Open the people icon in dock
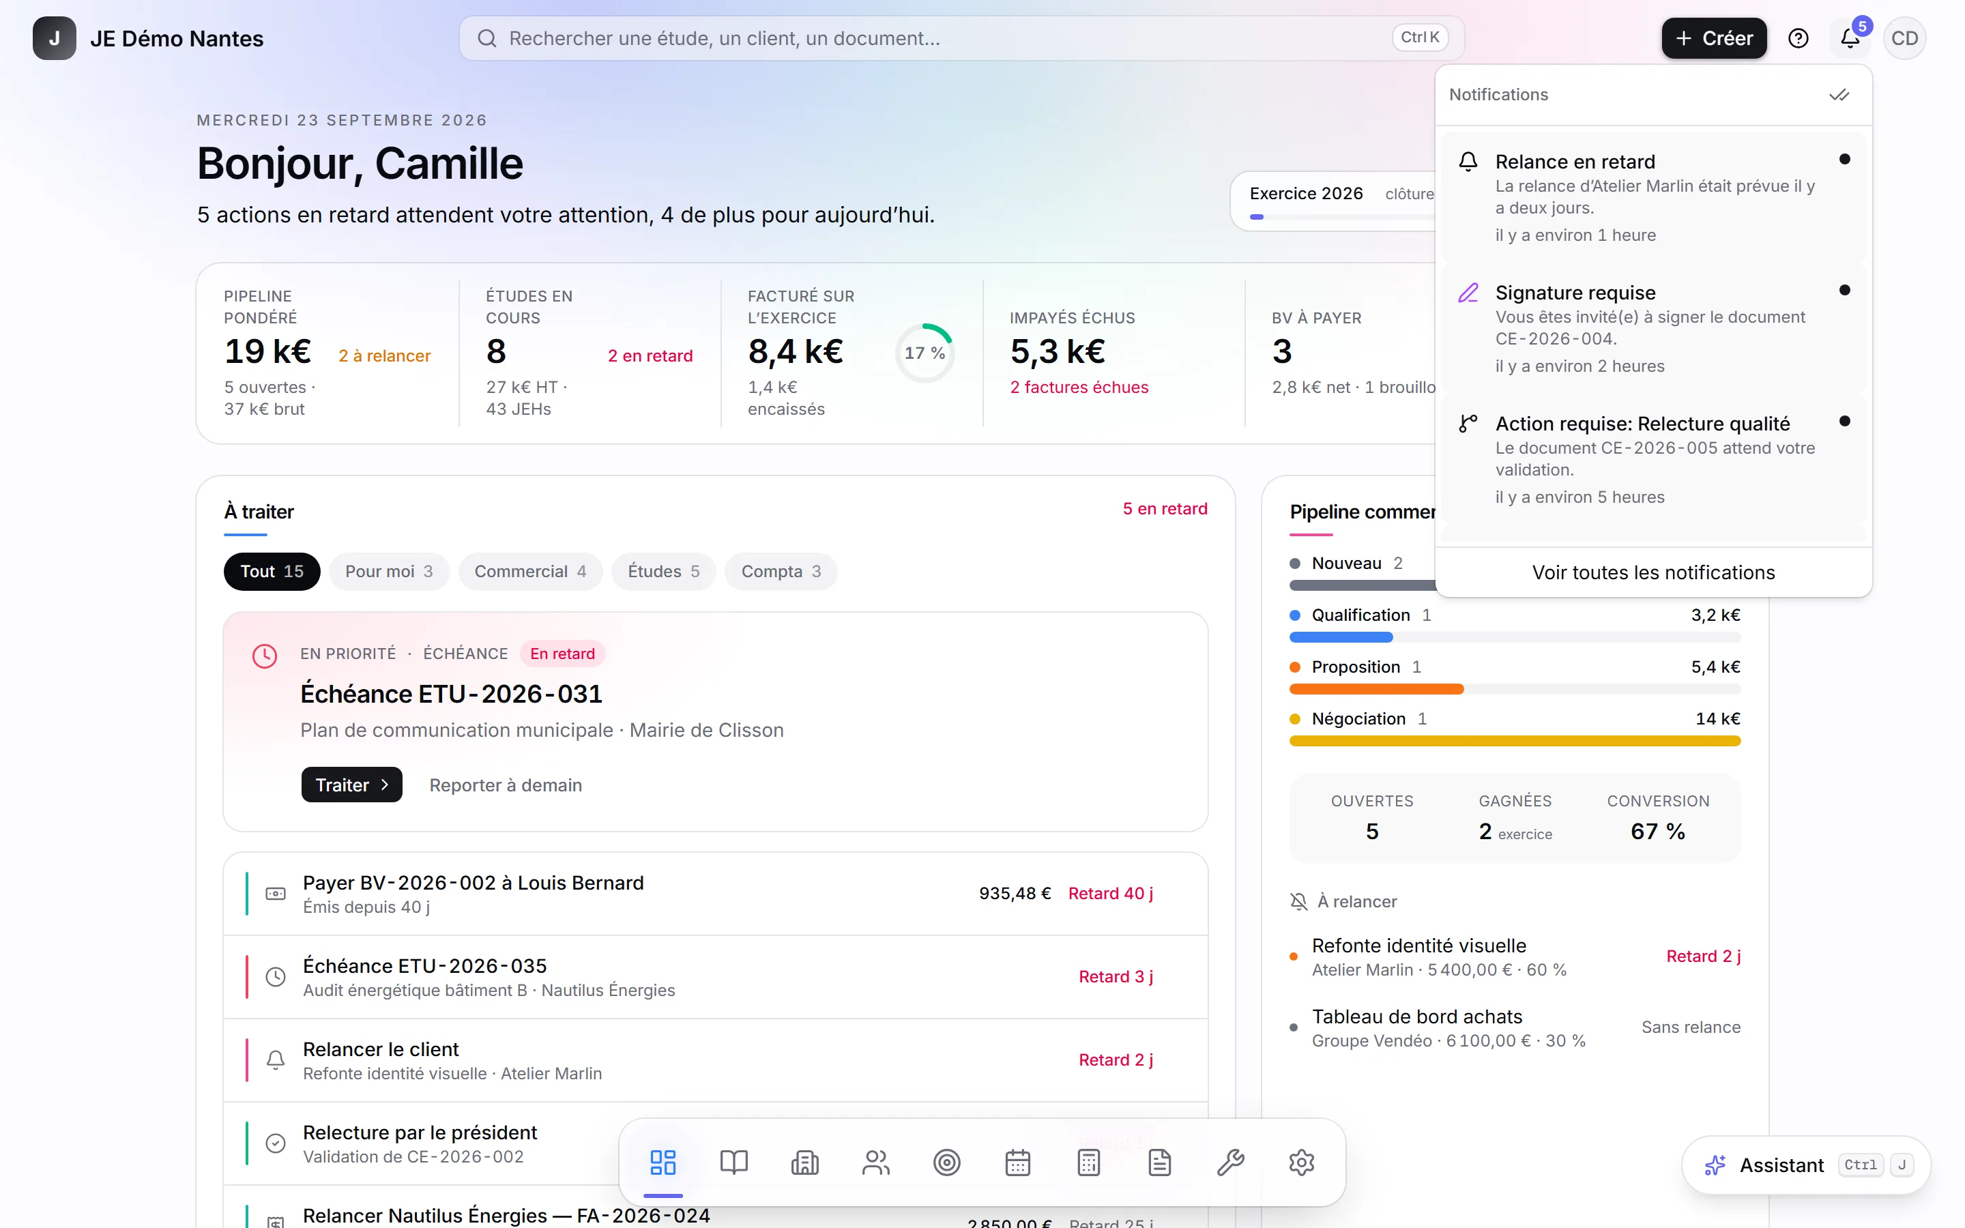This screenshot has width=1965, height=1228. (875, 1163)
